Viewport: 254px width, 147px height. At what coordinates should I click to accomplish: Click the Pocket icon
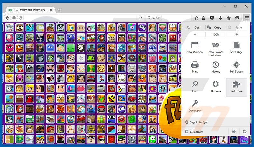point(212,18)
